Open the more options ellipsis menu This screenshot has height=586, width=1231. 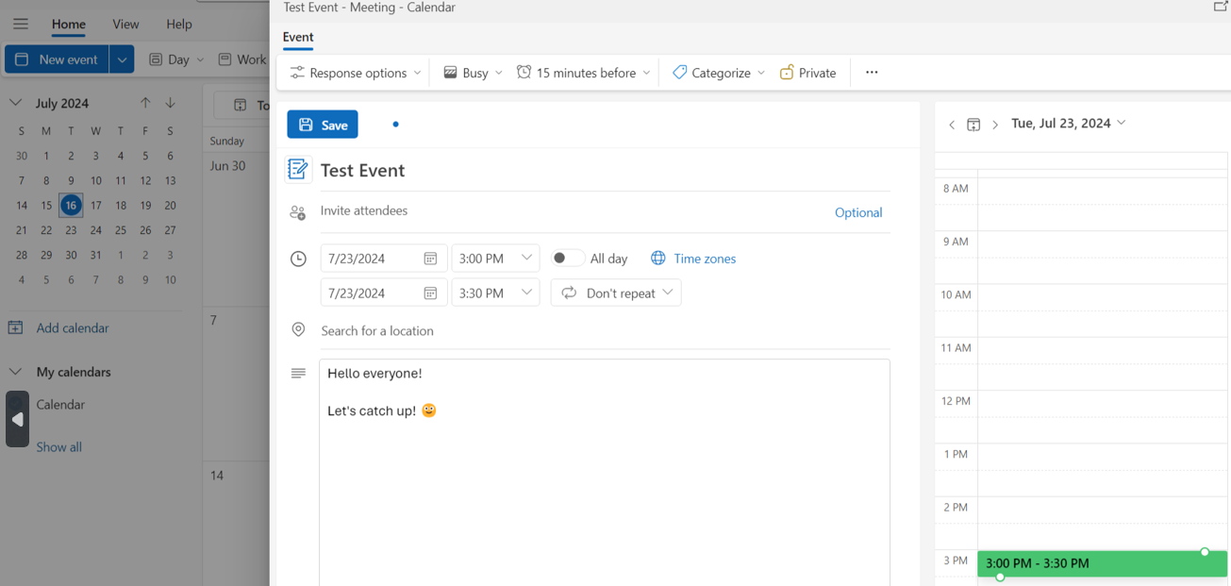point(872,73)
